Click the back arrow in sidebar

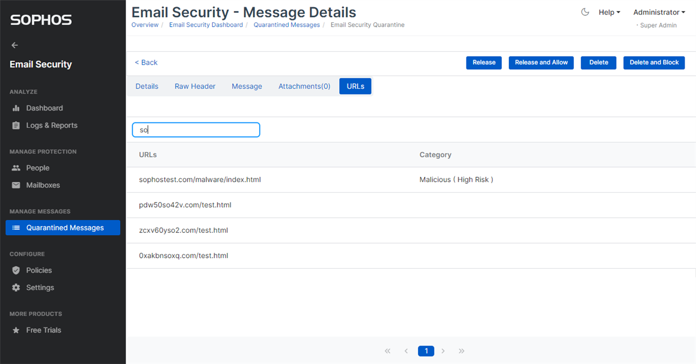coord(15,45)
